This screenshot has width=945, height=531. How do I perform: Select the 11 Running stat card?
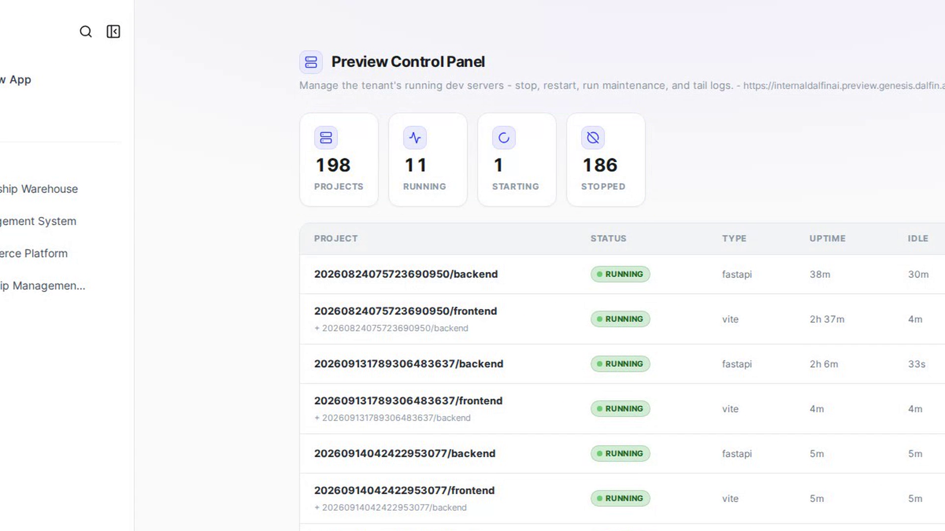click(428, 160)
